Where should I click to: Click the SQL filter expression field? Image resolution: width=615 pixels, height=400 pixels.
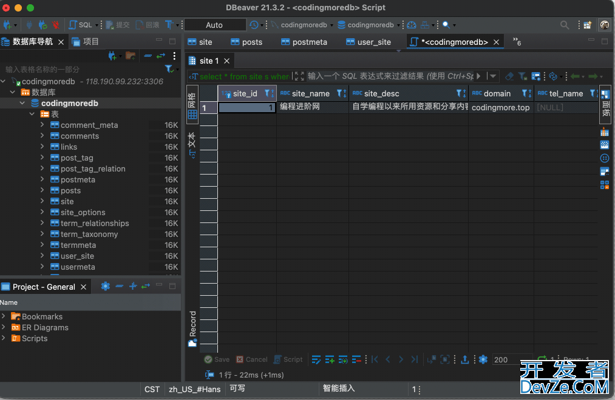390,76
